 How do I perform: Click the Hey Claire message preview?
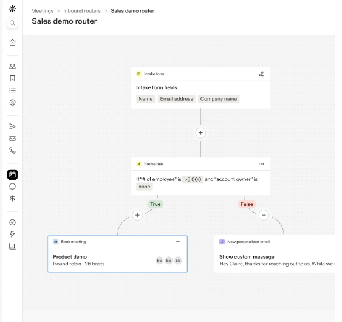point(277,264)
